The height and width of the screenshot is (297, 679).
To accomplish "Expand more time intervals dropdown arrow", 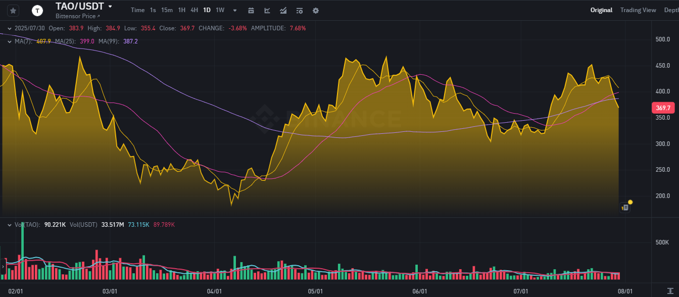I will point(235,10).
